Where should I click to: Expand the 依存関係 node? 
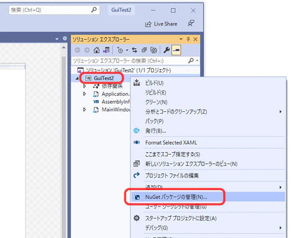pos(84,86)
